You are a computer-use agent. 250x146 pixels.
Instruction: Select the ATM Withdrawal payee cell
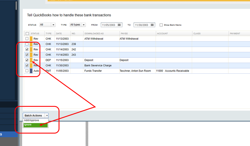(x=138, y=39)
